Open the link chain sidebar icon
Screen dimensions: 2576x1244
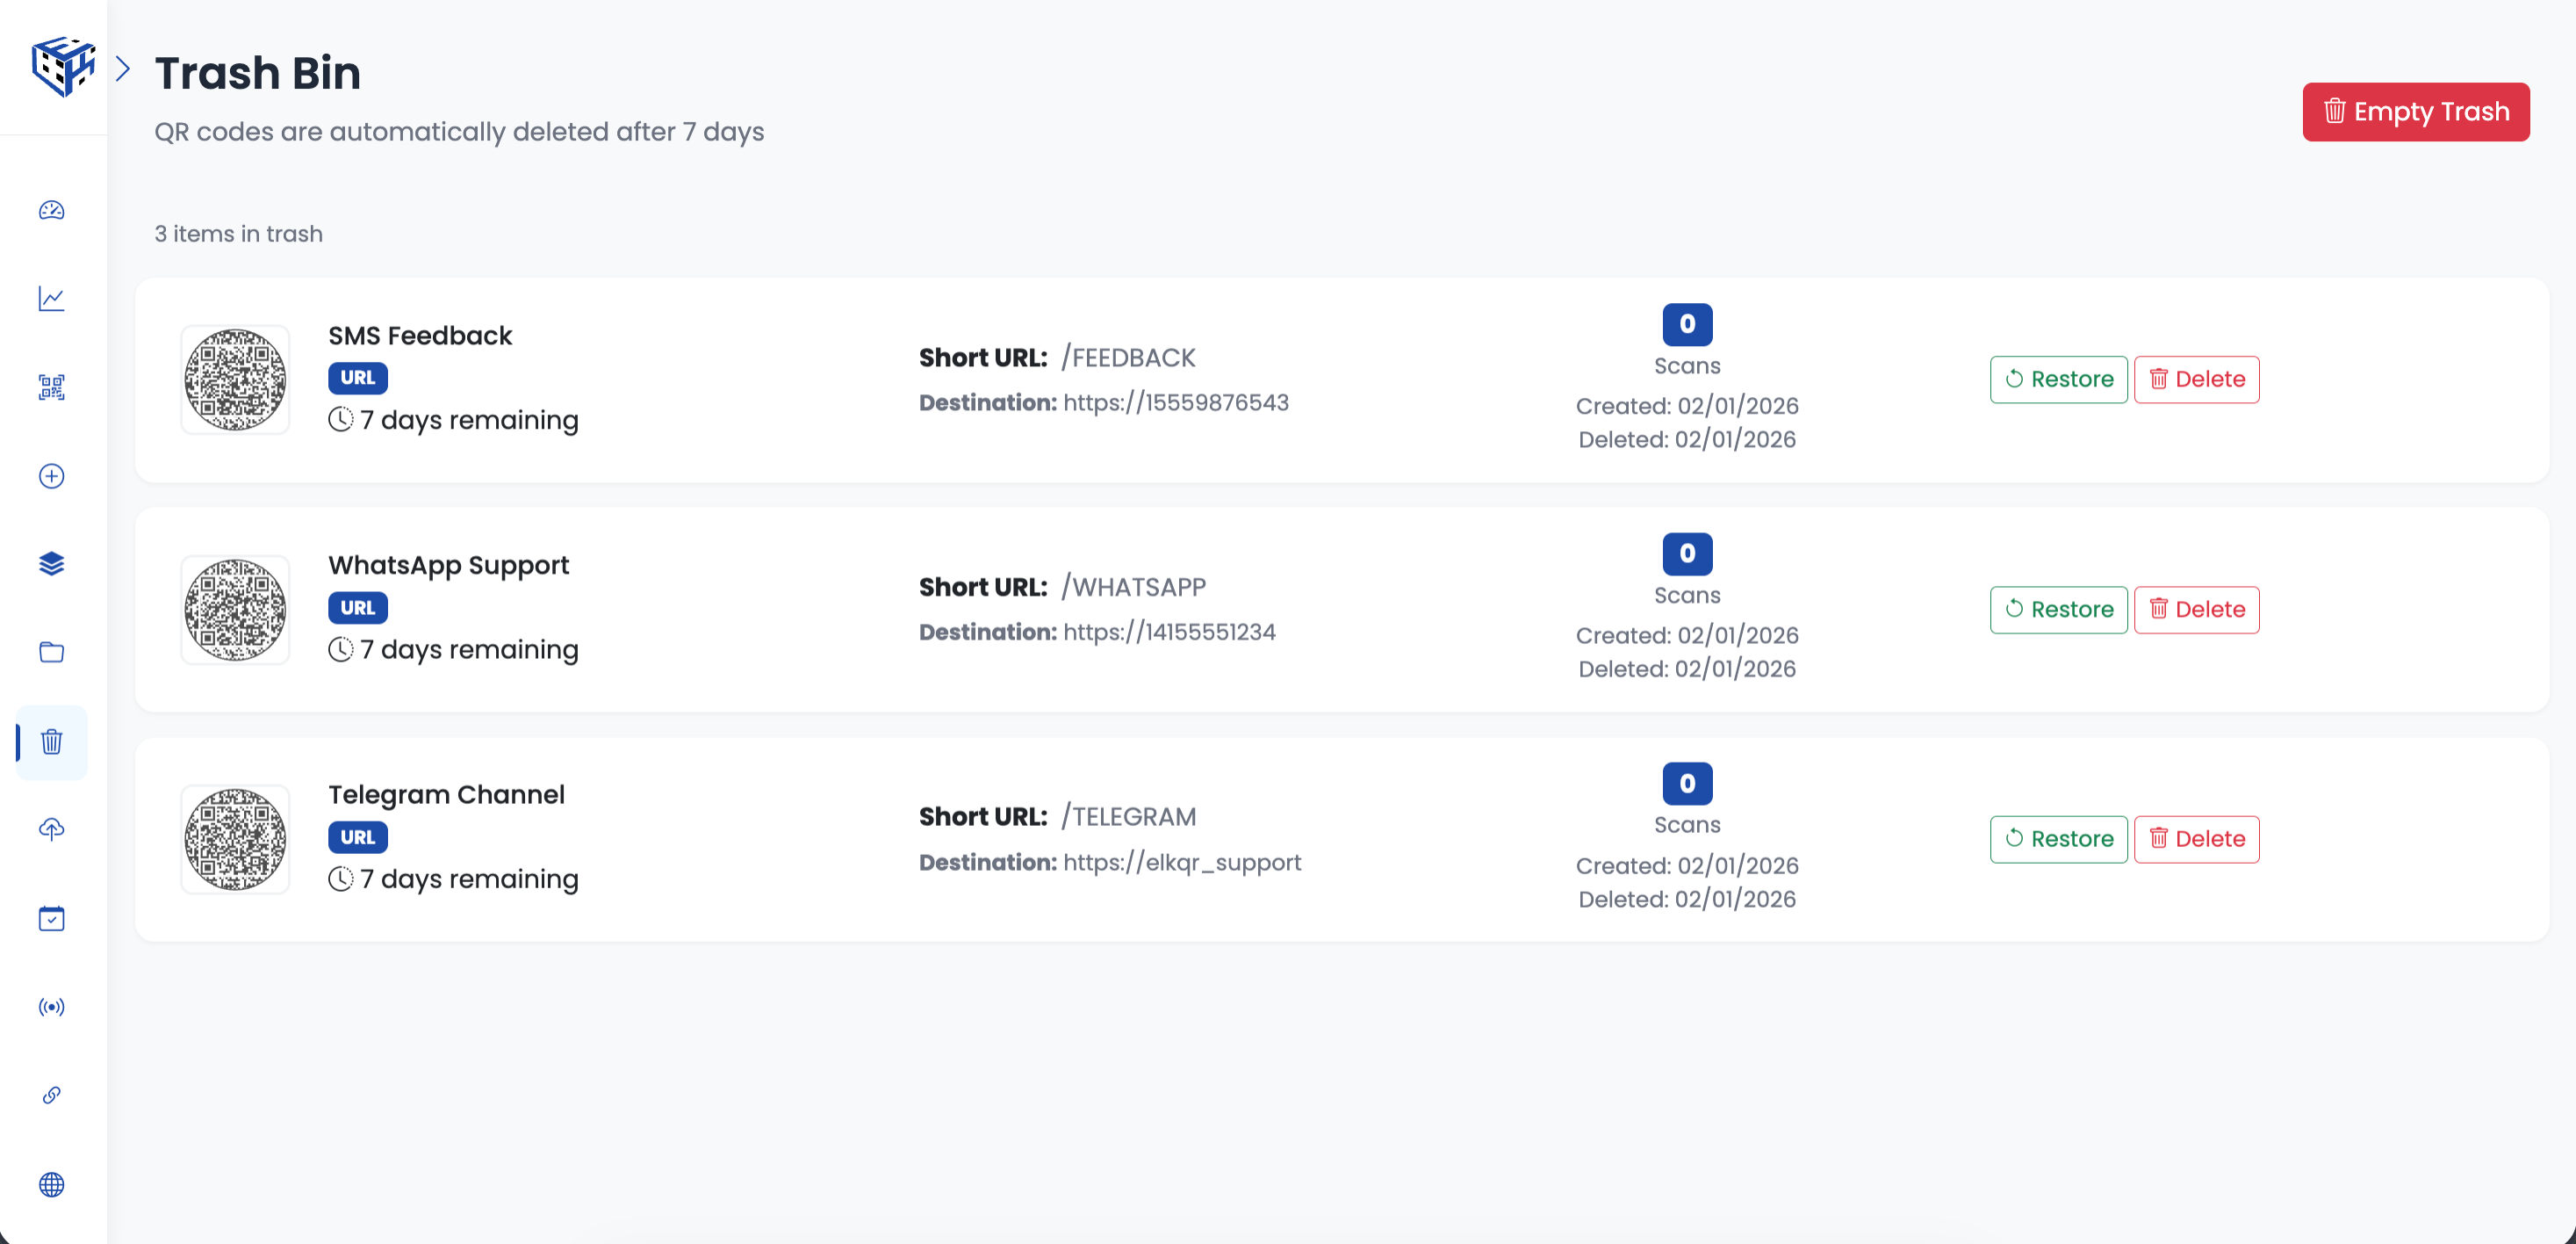pyautogui.click(x=52, y=1095)
